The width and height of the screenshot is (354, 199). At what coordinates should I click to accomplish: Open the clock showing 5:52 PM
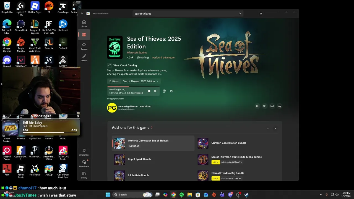pyautogui.click(x=346, y=195)
